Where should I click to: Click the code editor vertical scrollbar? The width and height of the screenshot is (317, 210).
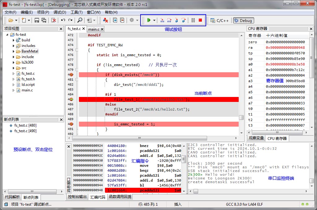[x=241, y=117]
